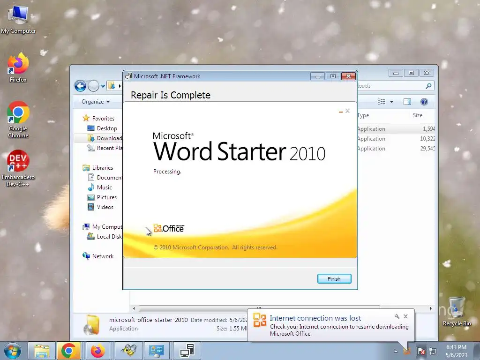Sort by the Size column header
This screenshot has width=480, height=360.
422,115
